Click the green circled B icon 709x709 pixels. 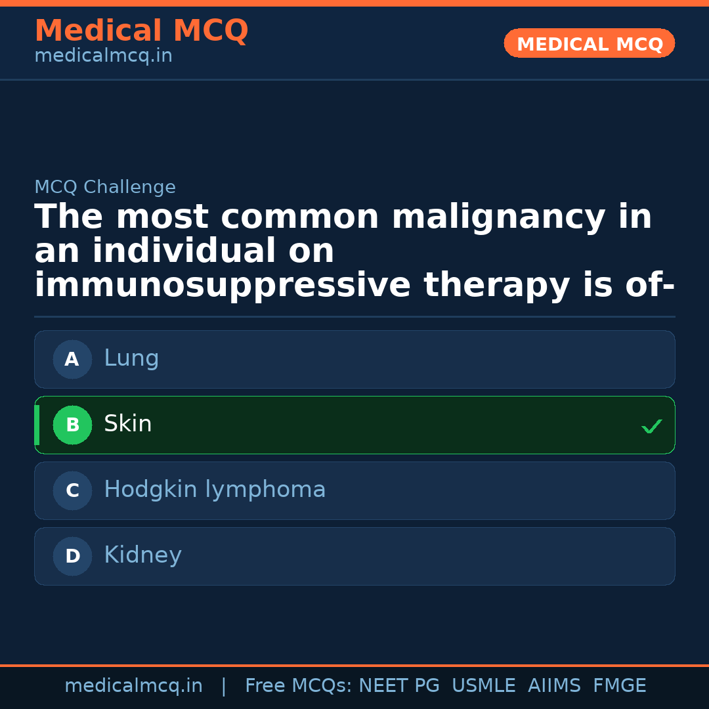[72, 425]
